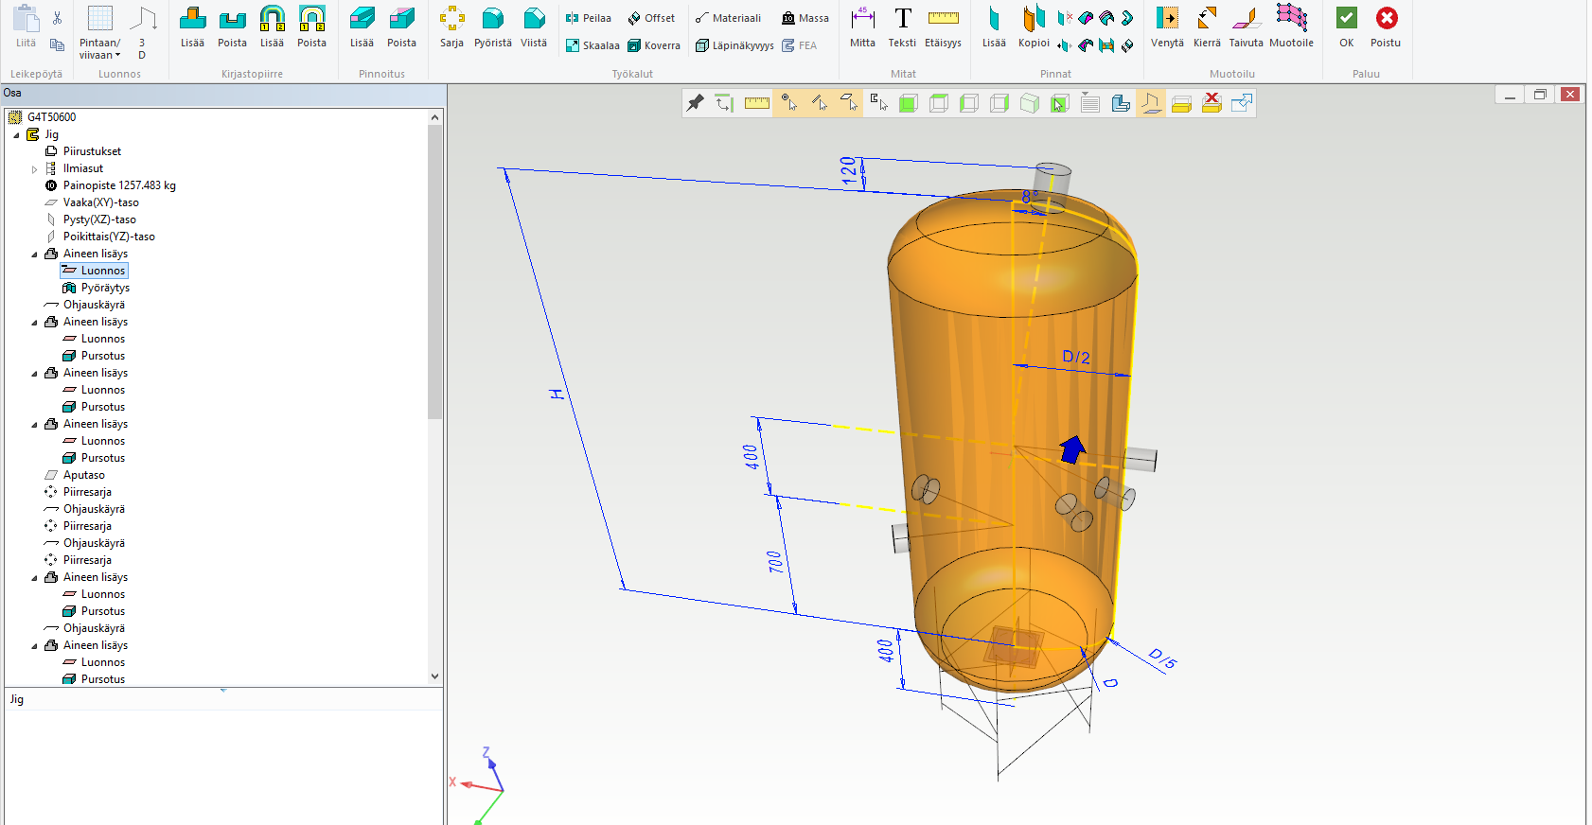Expand the Ilmiasut tree node

point(35,169)
